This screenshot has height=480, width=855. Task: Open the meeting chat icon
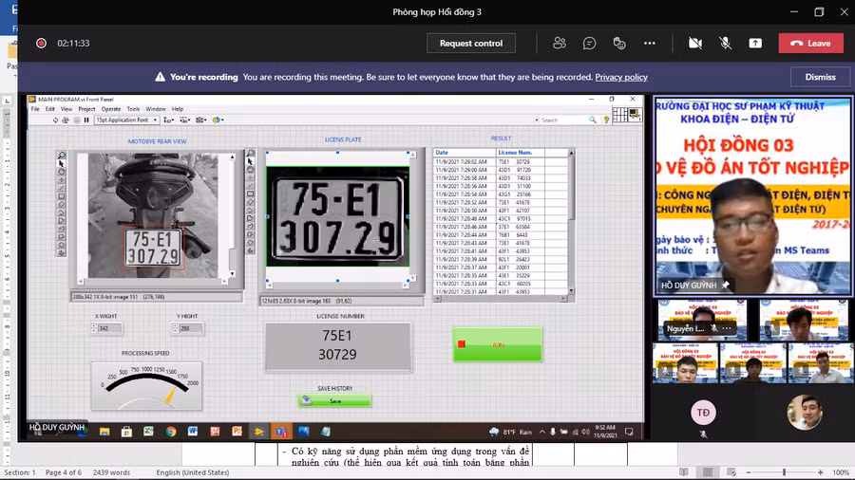[x=589, y=43]
